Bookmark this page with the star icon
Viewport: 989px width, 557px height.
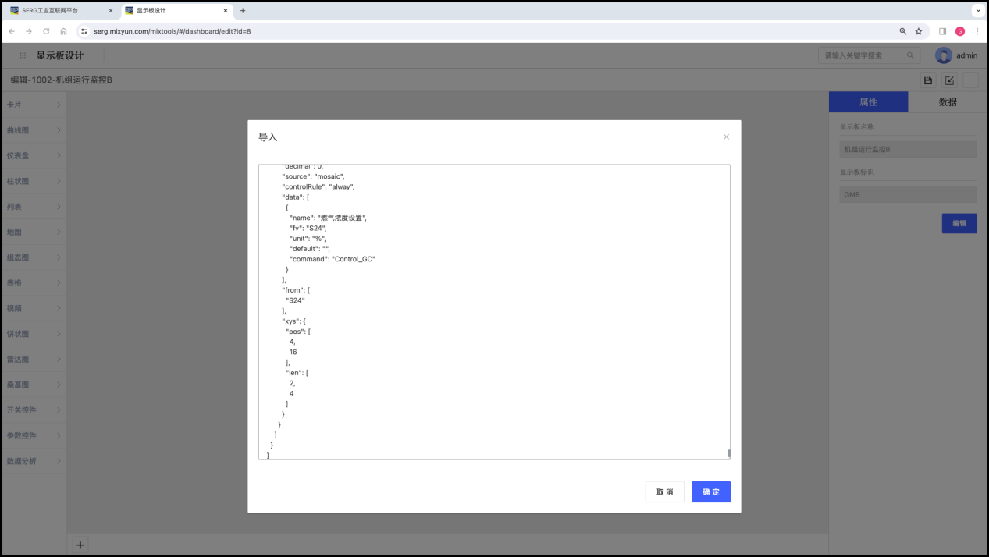point(919,31)
